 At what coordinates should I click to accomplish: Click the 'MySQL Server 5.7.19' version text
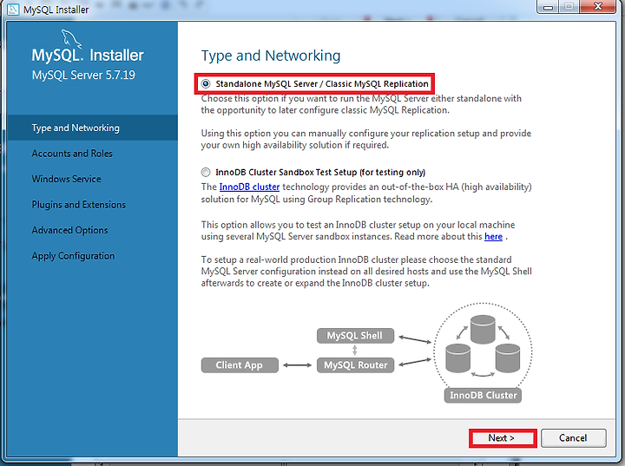83,75
